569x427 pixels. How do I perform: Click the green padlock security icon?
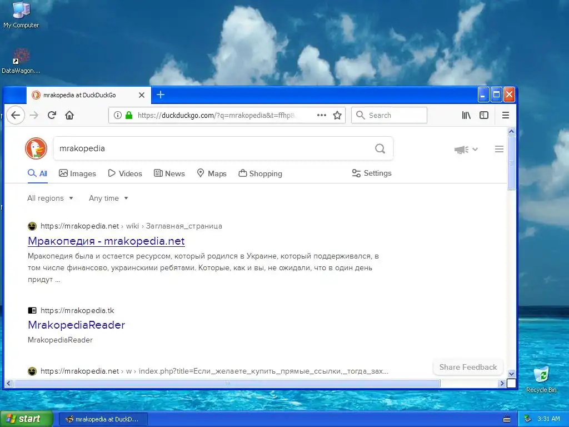tap(129, 115)
